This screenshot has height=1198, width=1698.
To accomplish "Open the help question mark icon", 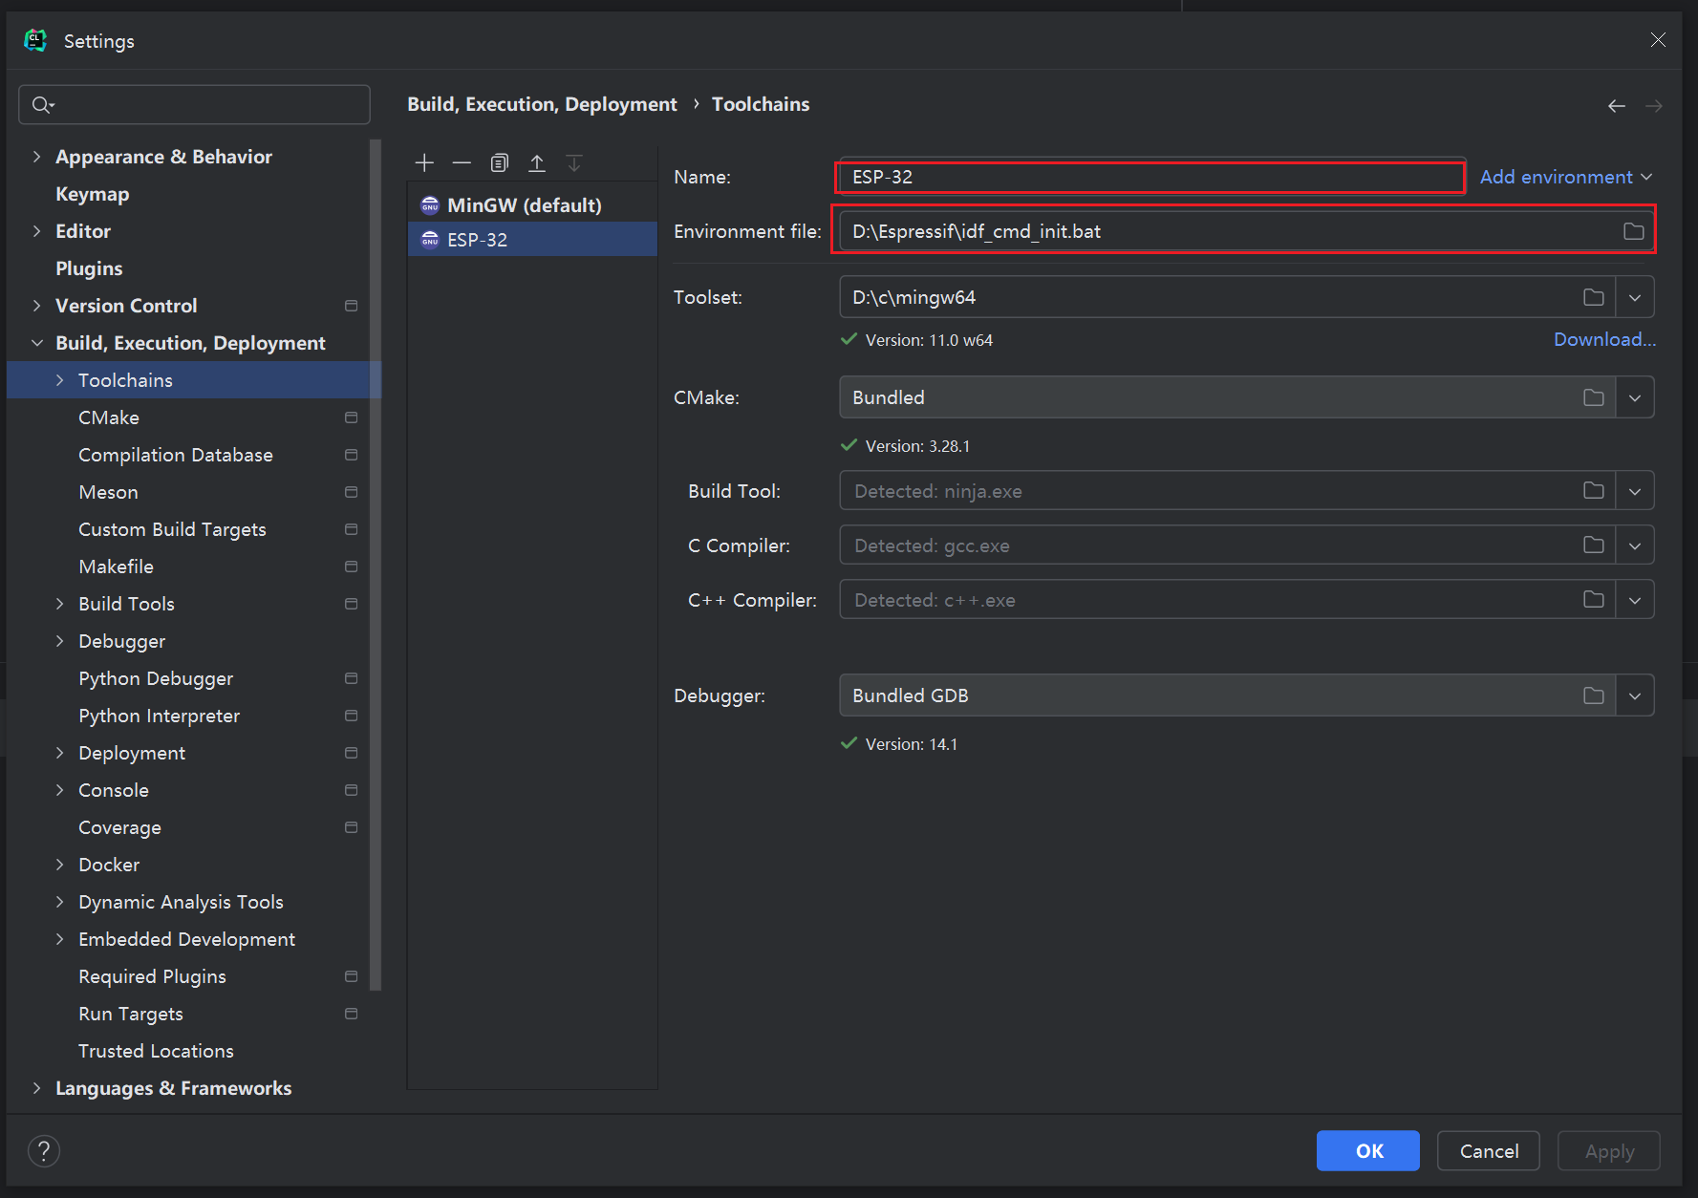I will tap(44, 1150).
